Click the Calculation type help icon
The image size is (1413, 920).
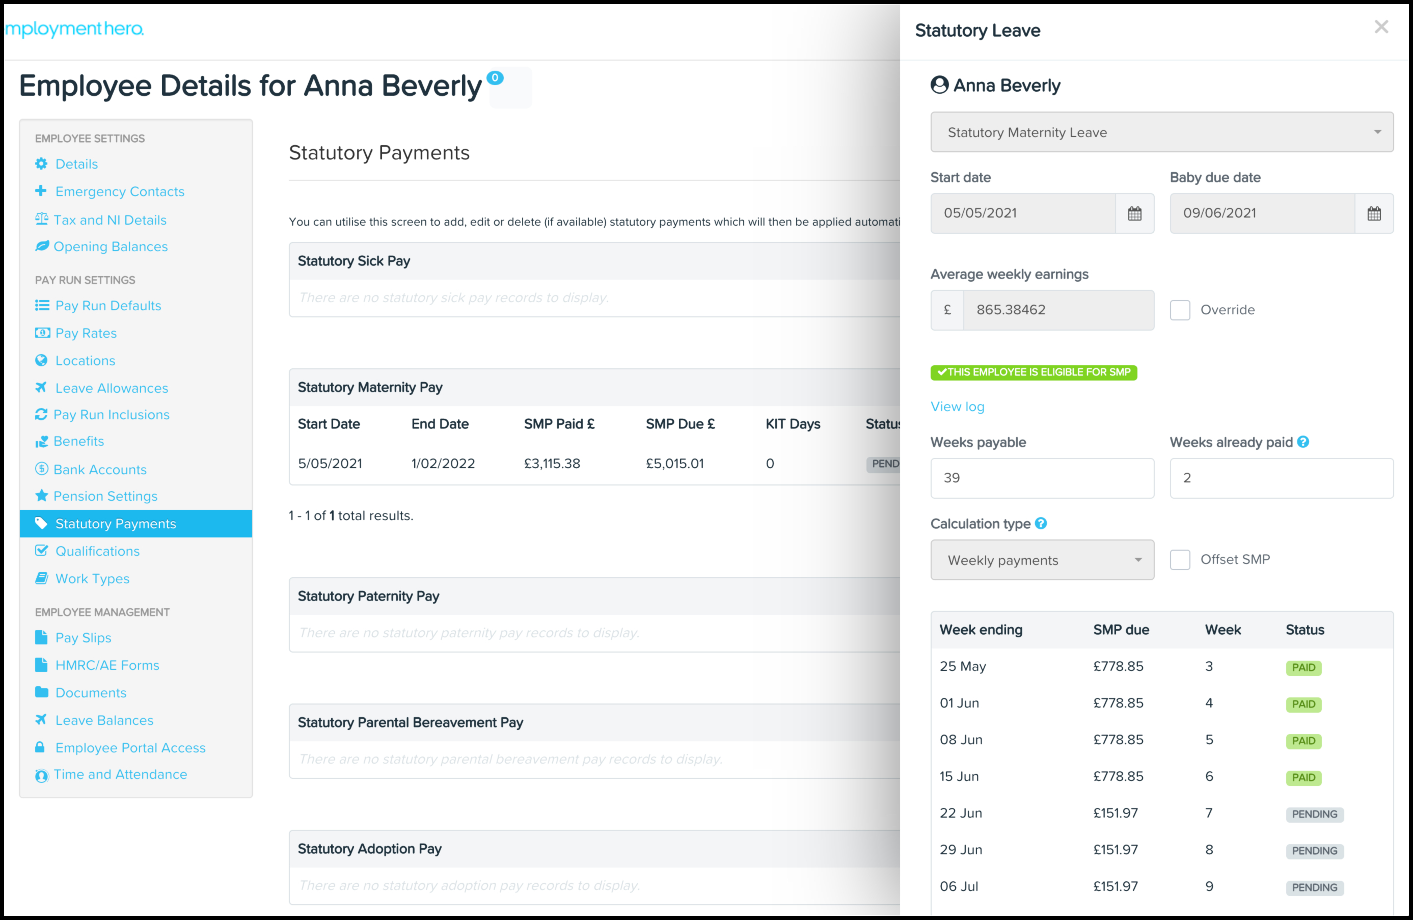click(x=1040, y=523)
